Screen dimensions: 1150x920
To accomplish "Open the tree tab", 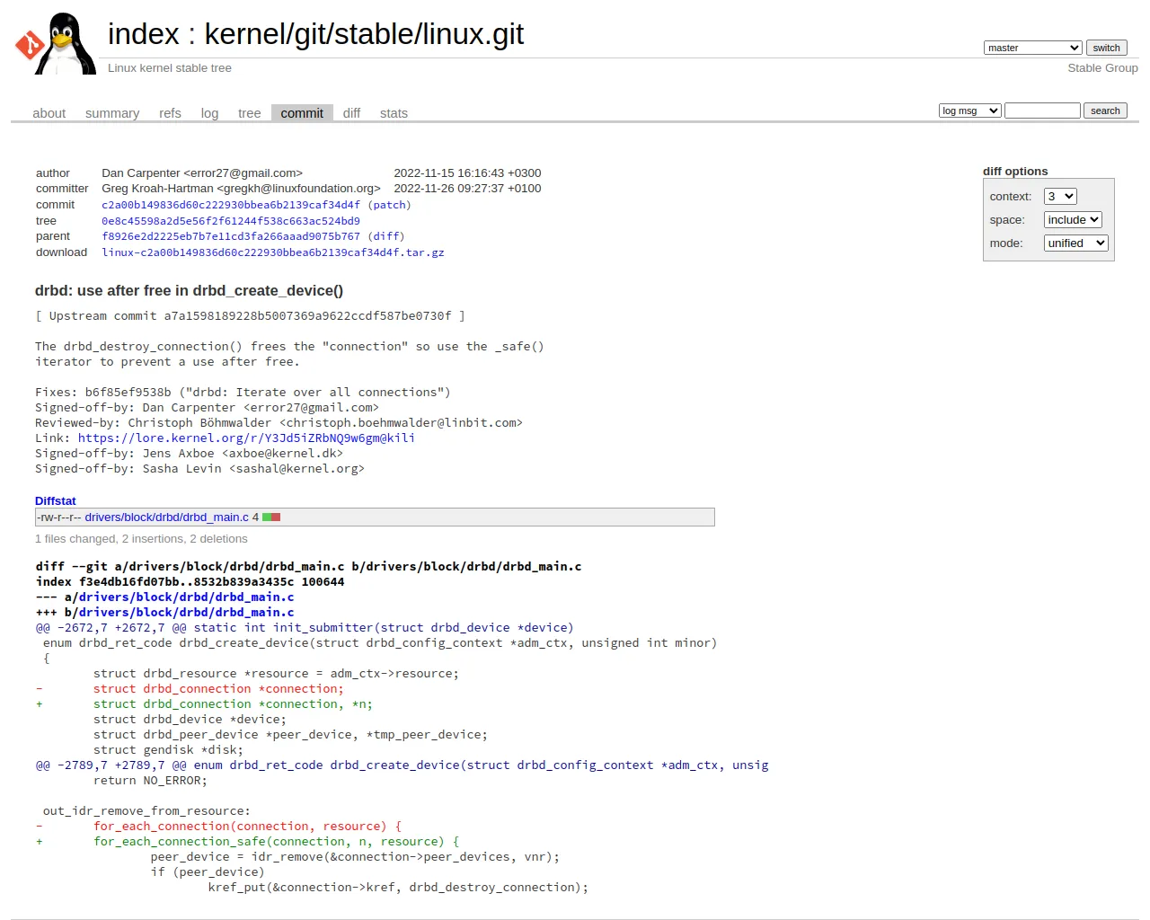I will coord(249,113).
